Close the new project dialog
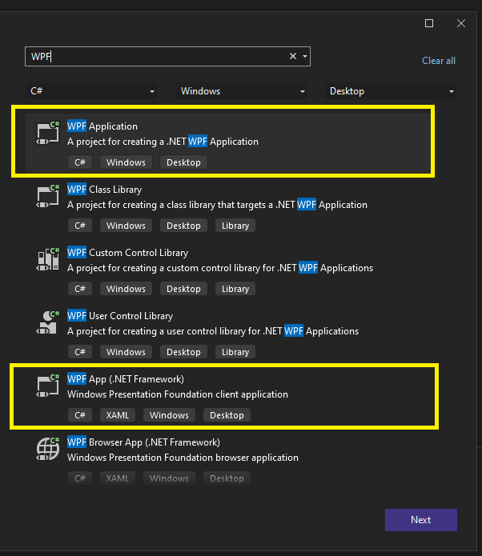The image size is (482, 556). [461, 23]
